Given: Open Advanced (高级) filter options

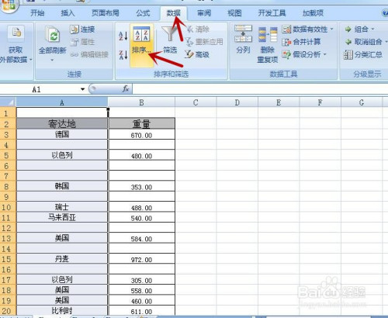Looking at the screenshot, I should (197, 54).
